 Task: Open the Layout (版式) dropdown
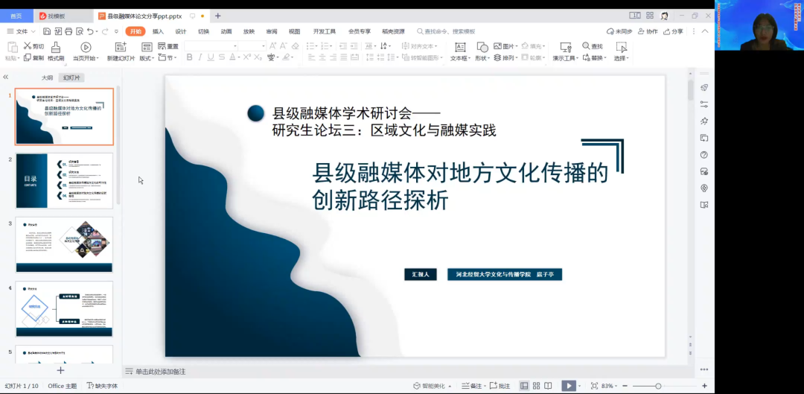point(147,58)
